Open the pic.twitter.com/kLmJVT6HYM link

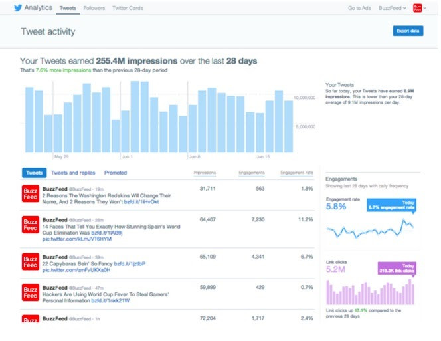pos(77,239)
